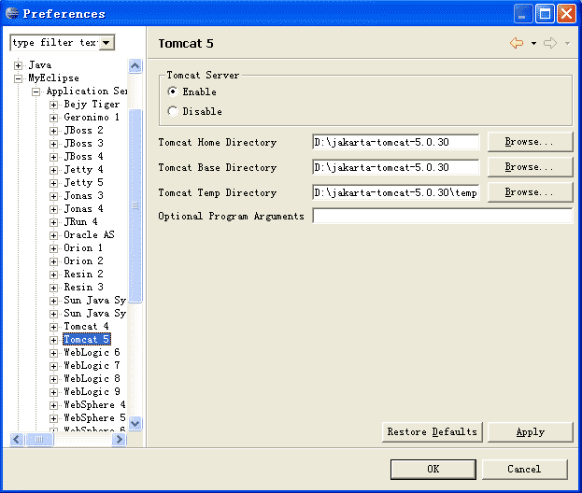Viewport: 582px width, 493px height.
Task: Select Tomcat 5 in the tree
Action: coord(87,339)
